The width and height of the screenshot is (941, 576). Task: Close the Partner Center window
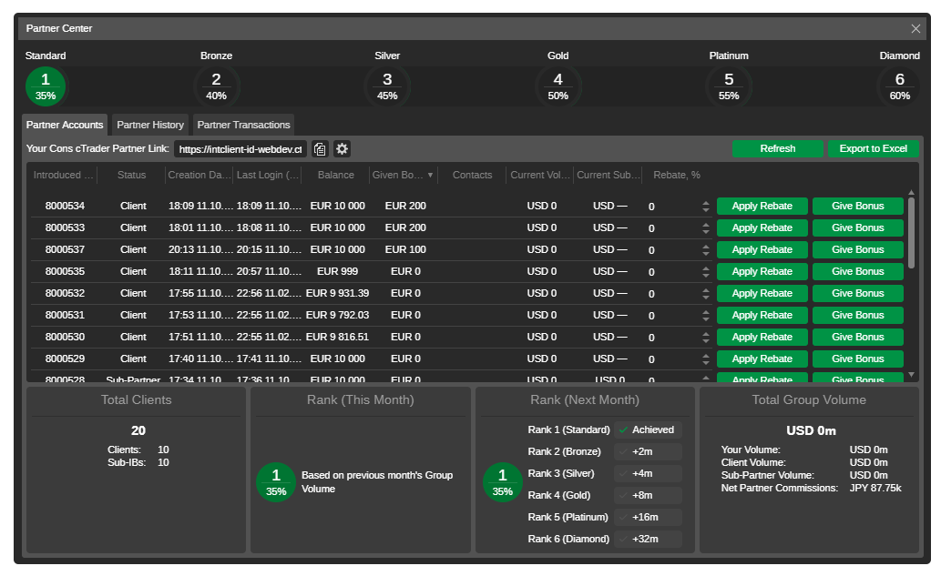tap(915, 29)
